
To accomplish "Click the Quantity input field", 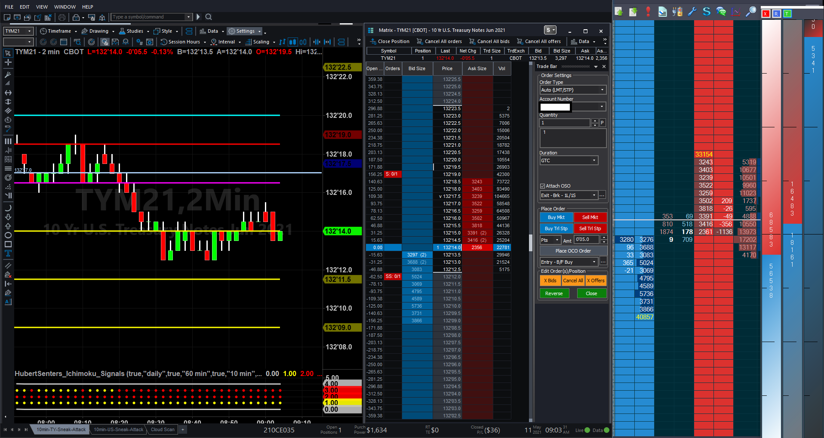I will click(565, 123).
